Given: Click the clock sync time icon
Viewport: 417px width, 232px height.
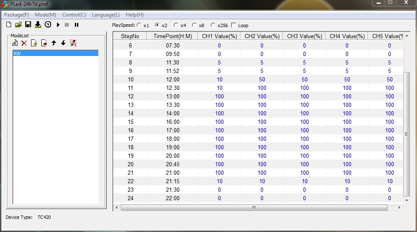Looking at the screenshot, I should click(x=48, y=25).
